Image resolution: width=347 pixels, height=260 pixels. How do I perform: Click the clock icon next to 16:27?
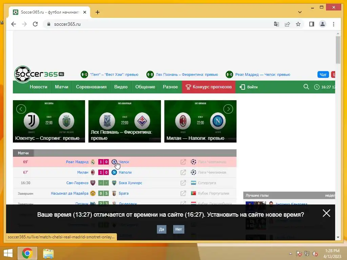tap(317, 87)
